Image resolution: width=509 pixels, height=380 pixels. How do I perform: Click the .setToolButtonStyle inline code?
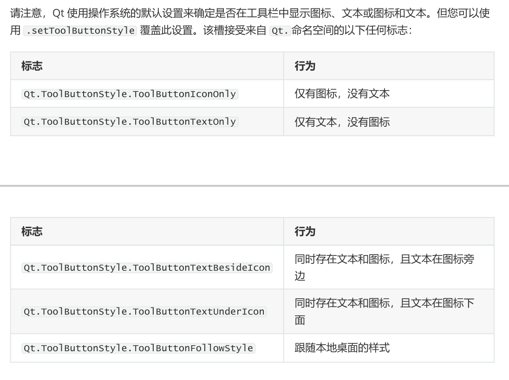coord(79,31)
